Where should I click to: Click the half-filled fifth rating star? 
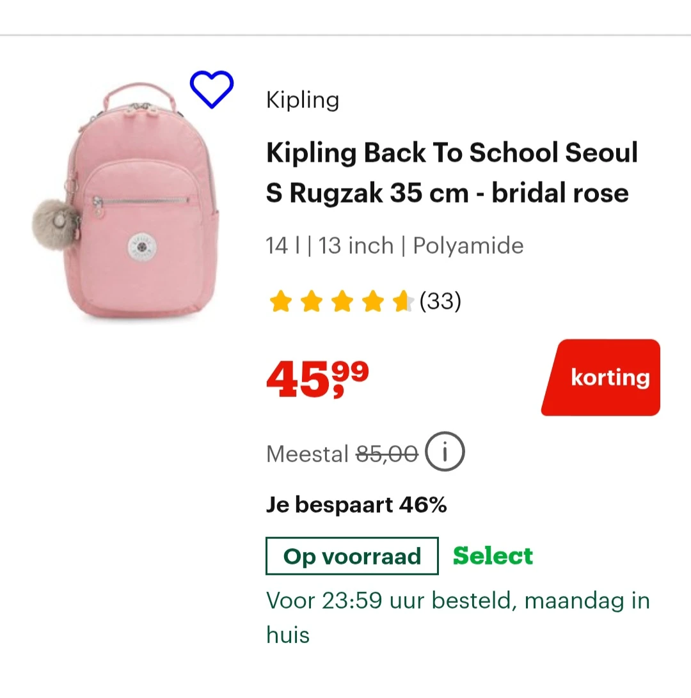[x=402, y=301]
